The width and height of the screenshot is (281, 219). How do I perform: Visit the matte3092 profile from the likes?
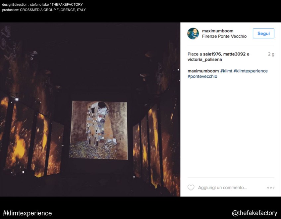click(x=234, y=54)
